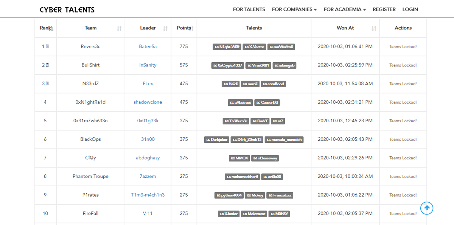
Task: Open abdoghazy's leader profile
Action: pyautogui.click(x=148, y=158)
